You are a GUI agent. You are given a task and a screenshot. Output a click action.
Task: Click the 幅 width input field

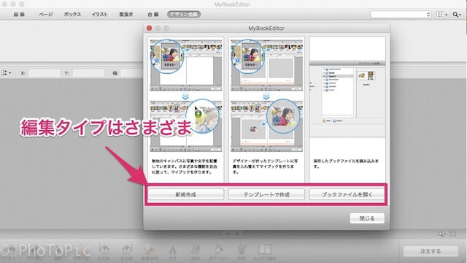click(x=132, y=73)
